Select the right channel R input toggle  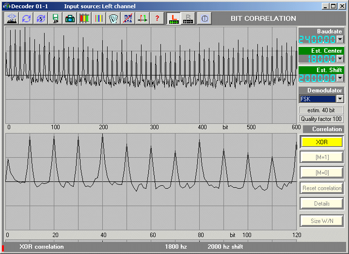pyautogui.click(x=188, y=18)
